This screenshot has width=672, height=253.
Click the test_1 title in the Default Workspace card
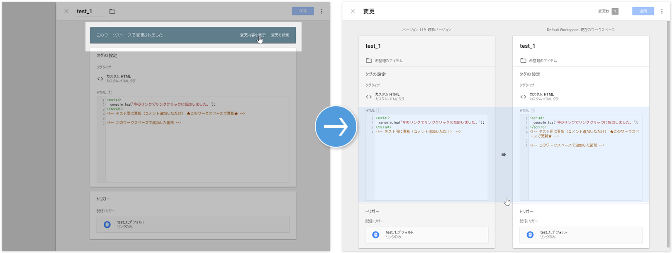[x=527, y=46]
